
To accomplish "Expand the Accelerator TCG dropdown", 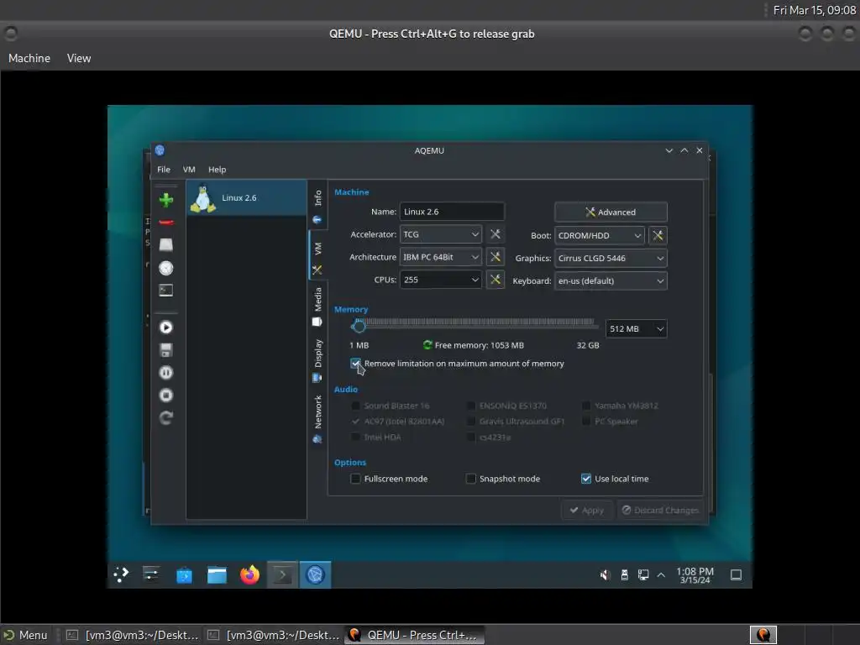I will 441,234.
